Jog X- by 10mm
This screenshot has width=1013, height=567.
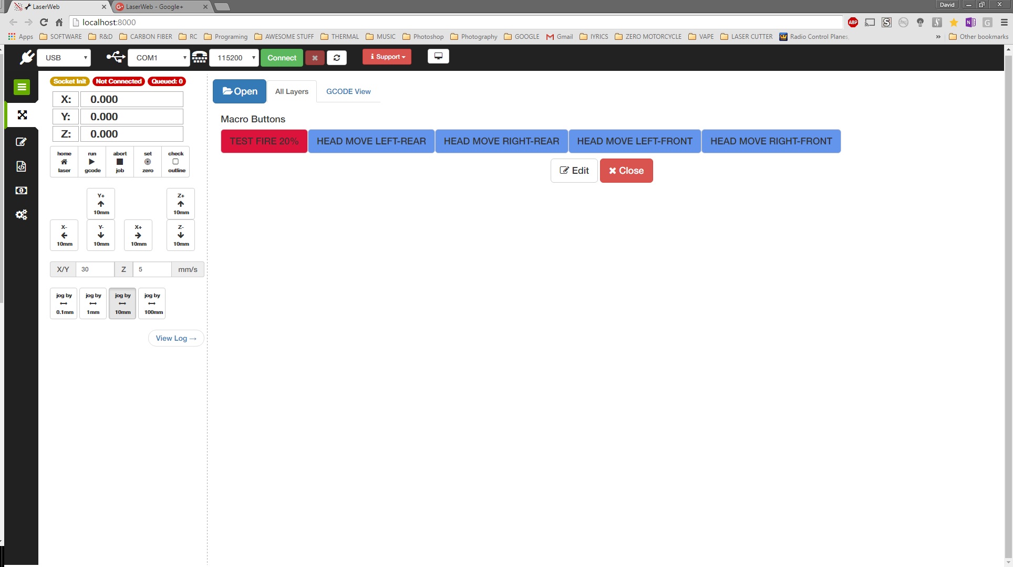(64, 235)
